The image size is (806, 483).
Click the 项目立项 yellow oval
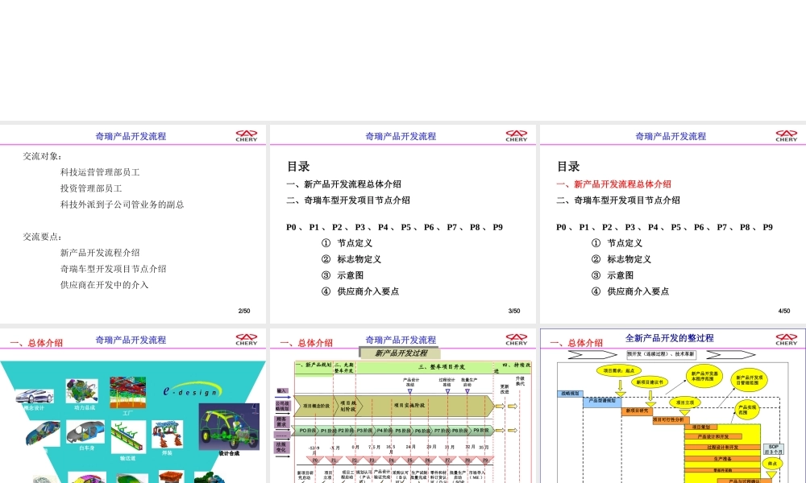click(684, 402)
